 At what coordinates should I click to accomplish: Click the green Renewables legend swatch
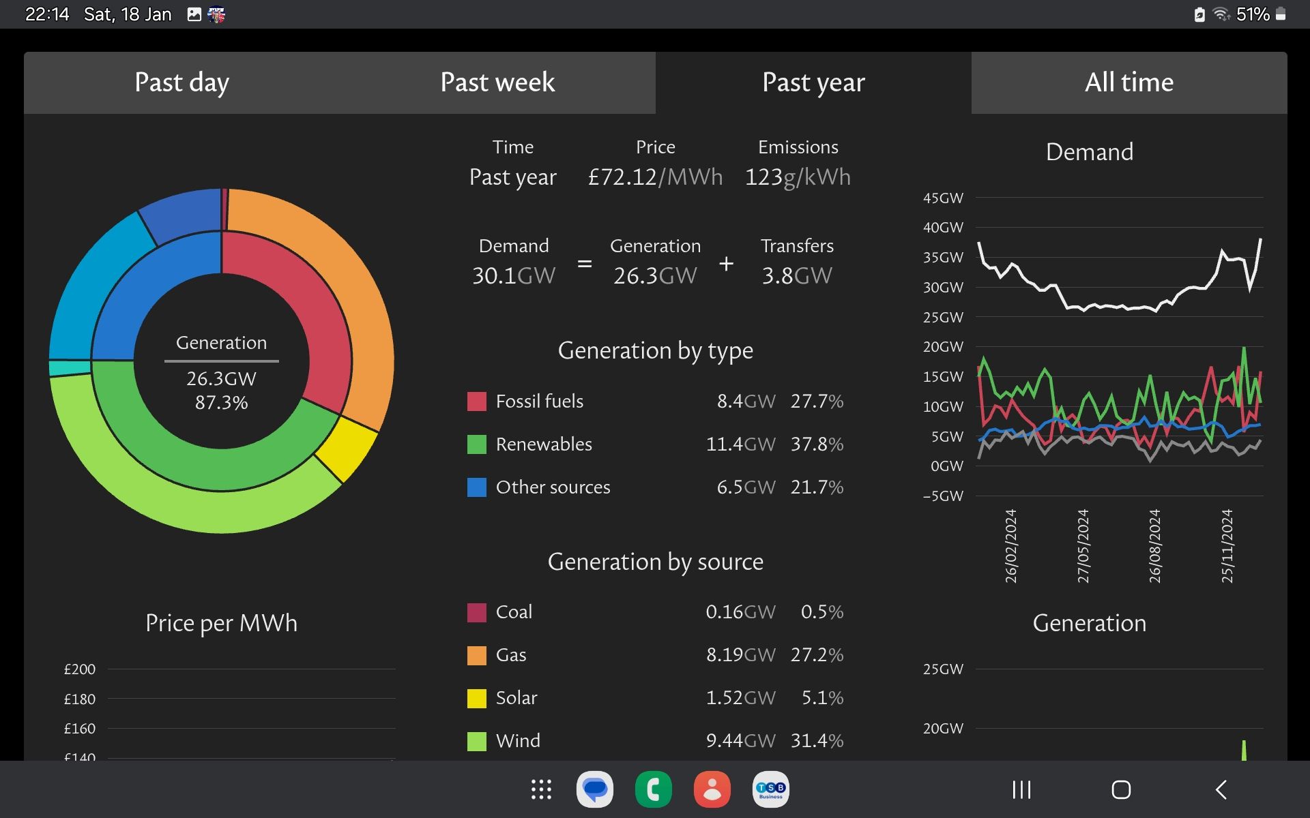pos(476,444)
